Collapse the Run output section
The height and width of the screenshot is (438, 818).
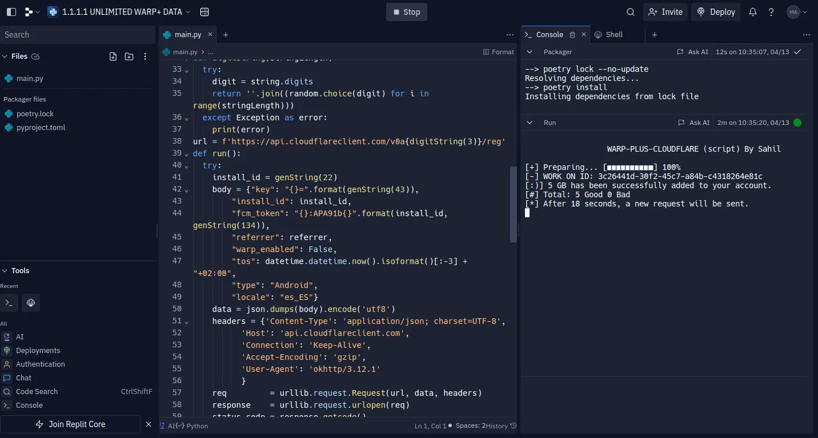(530, 123)
